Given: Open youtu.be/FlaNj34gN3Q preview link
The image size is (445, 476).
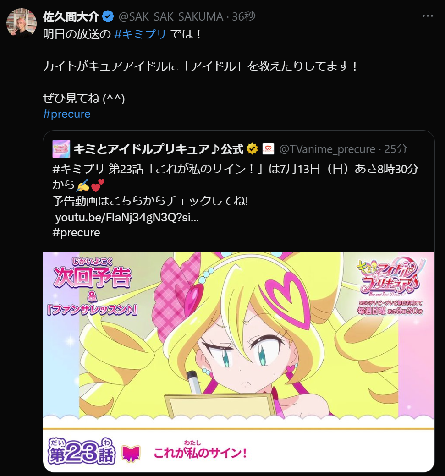Looking at the screenshot, I should pyautogui.click(x=127, y=217).
